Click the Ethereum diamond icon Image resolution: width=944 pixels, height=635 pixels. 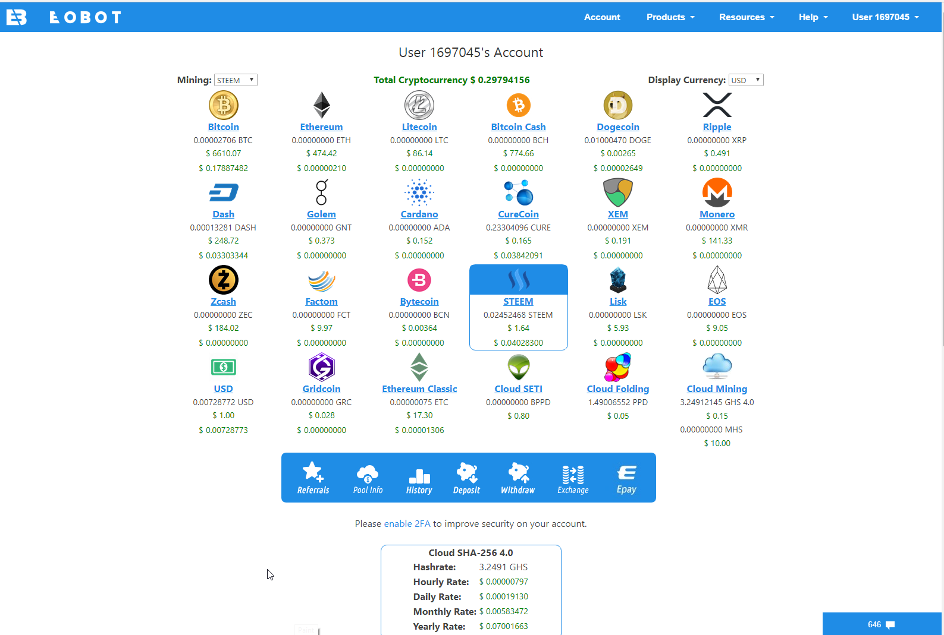(322, 105)
